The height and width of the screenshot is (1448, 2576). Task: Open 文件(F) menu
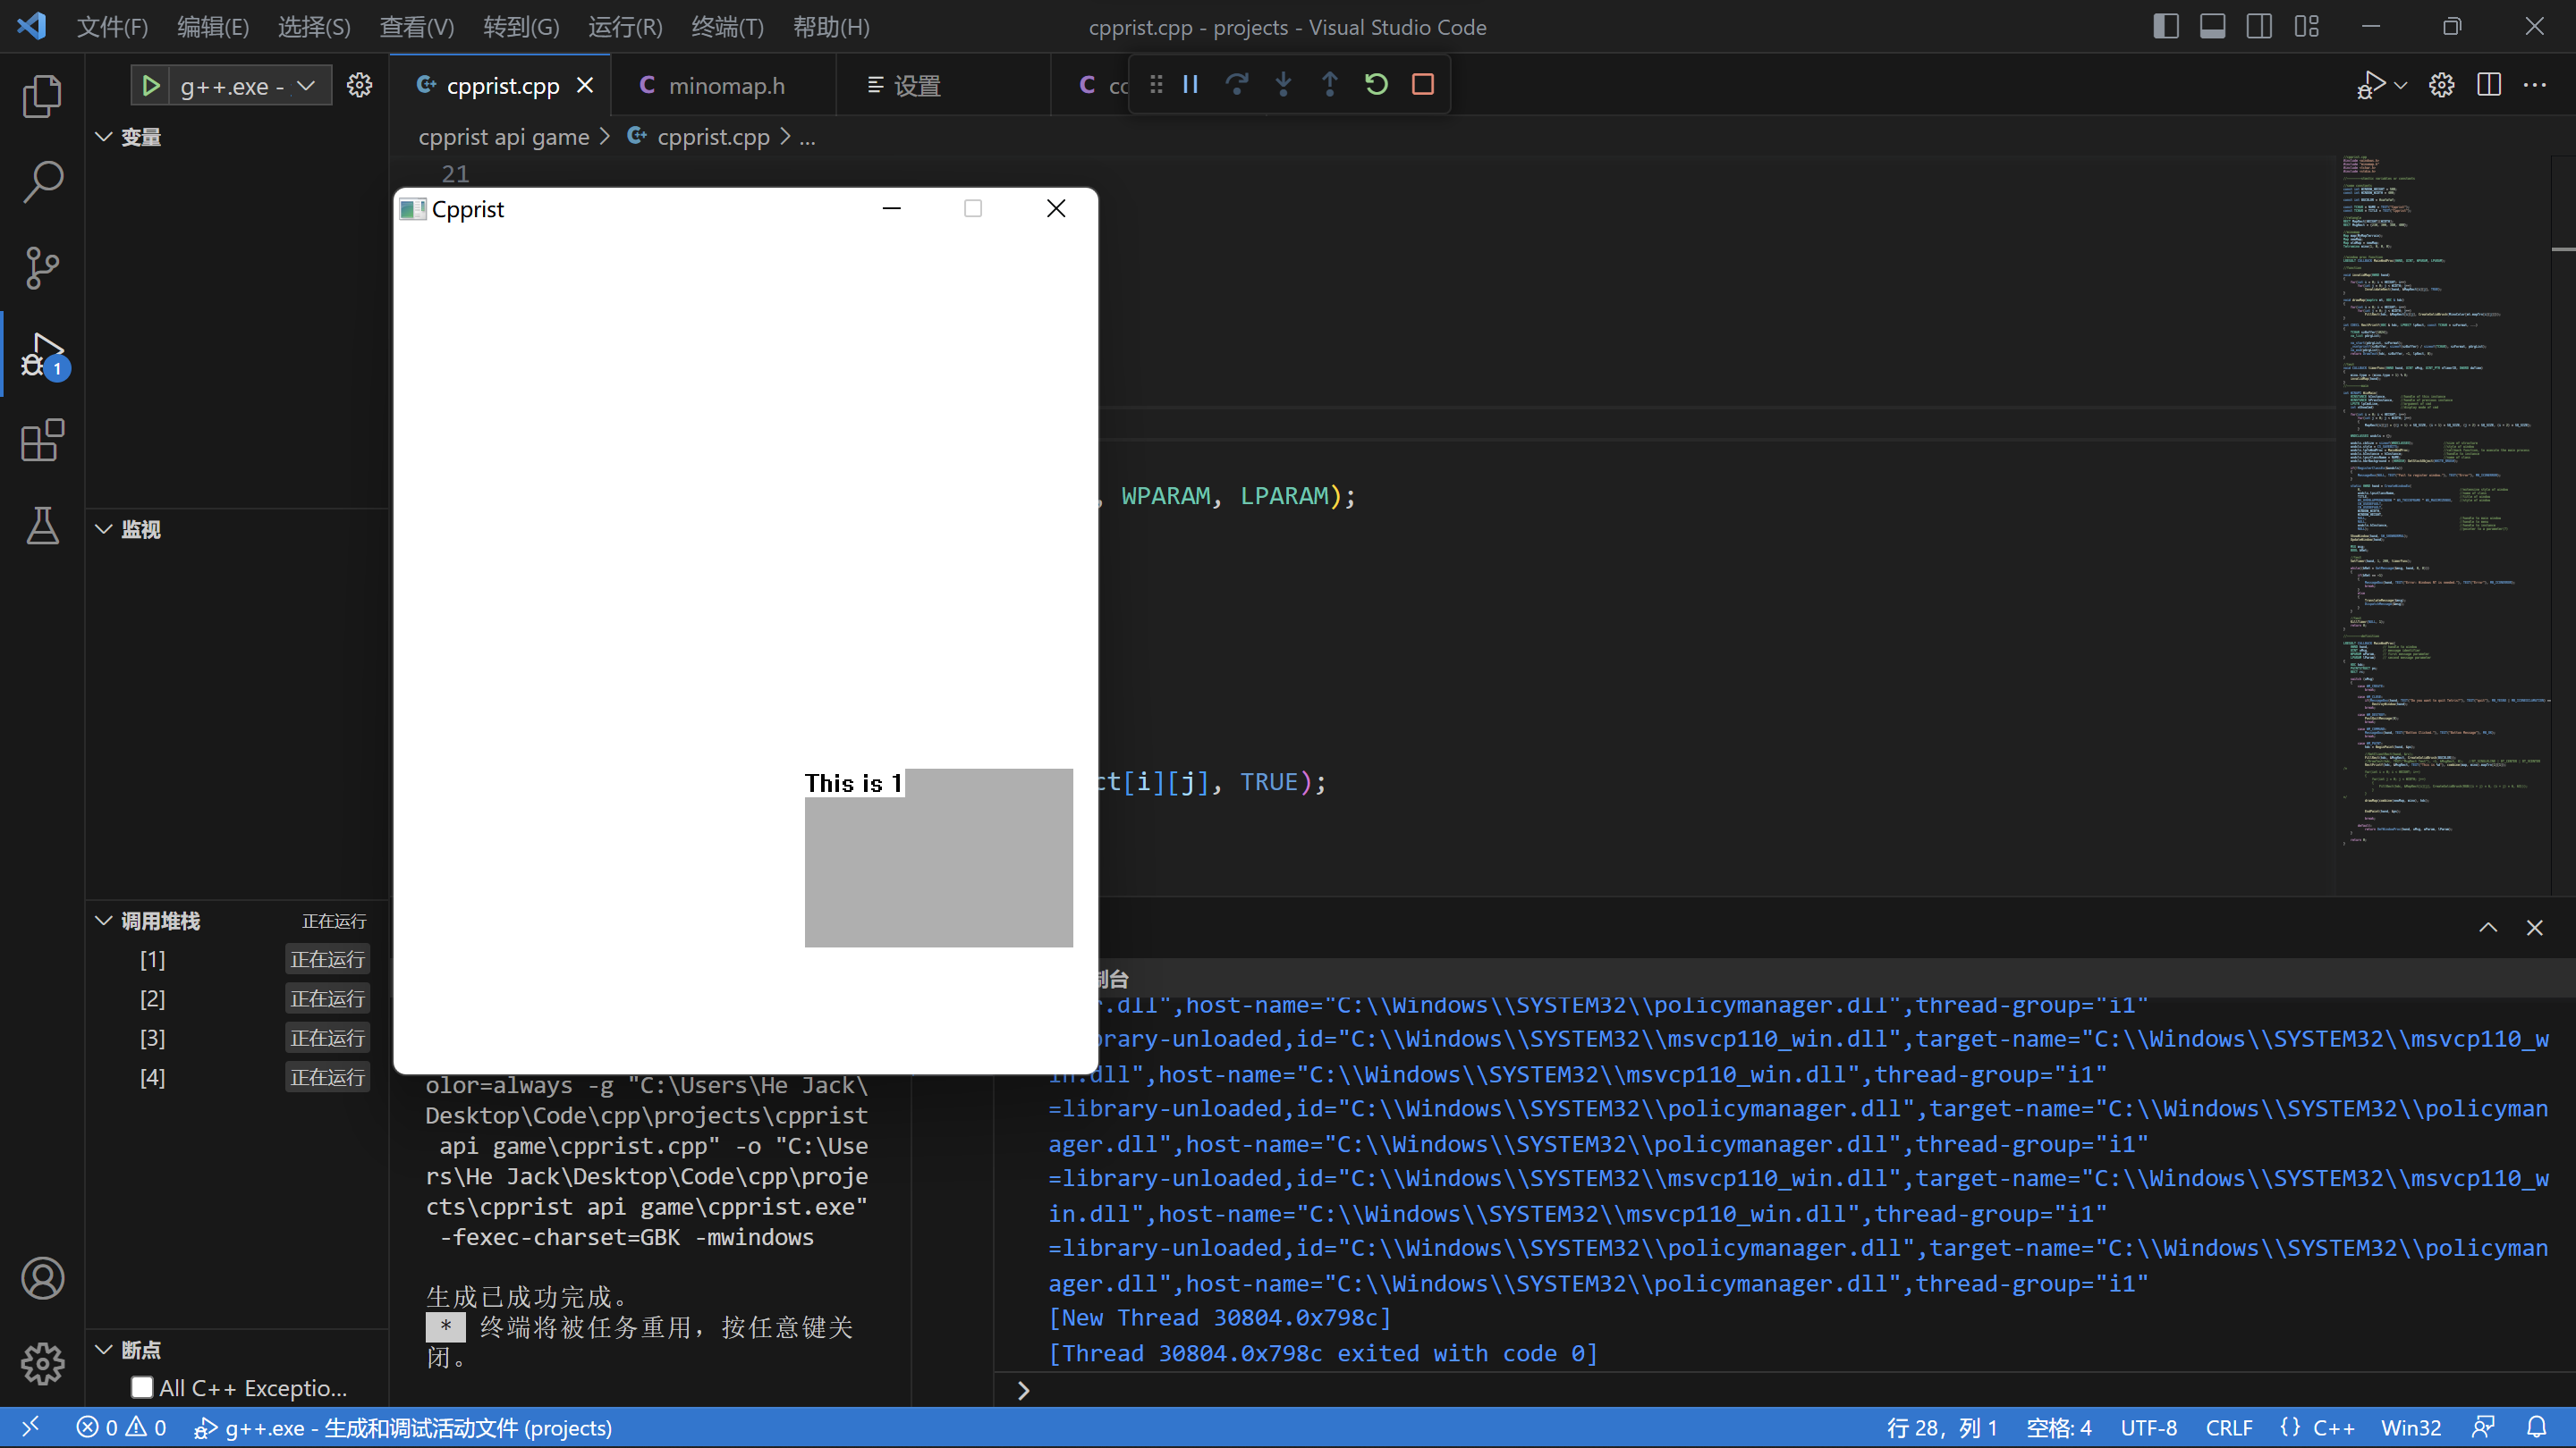coord(112,27)
